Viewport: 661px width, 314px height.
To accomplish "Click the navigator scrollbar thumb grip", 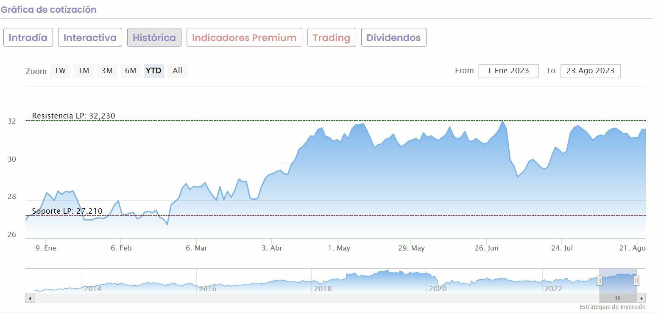I will click(618, 298).
